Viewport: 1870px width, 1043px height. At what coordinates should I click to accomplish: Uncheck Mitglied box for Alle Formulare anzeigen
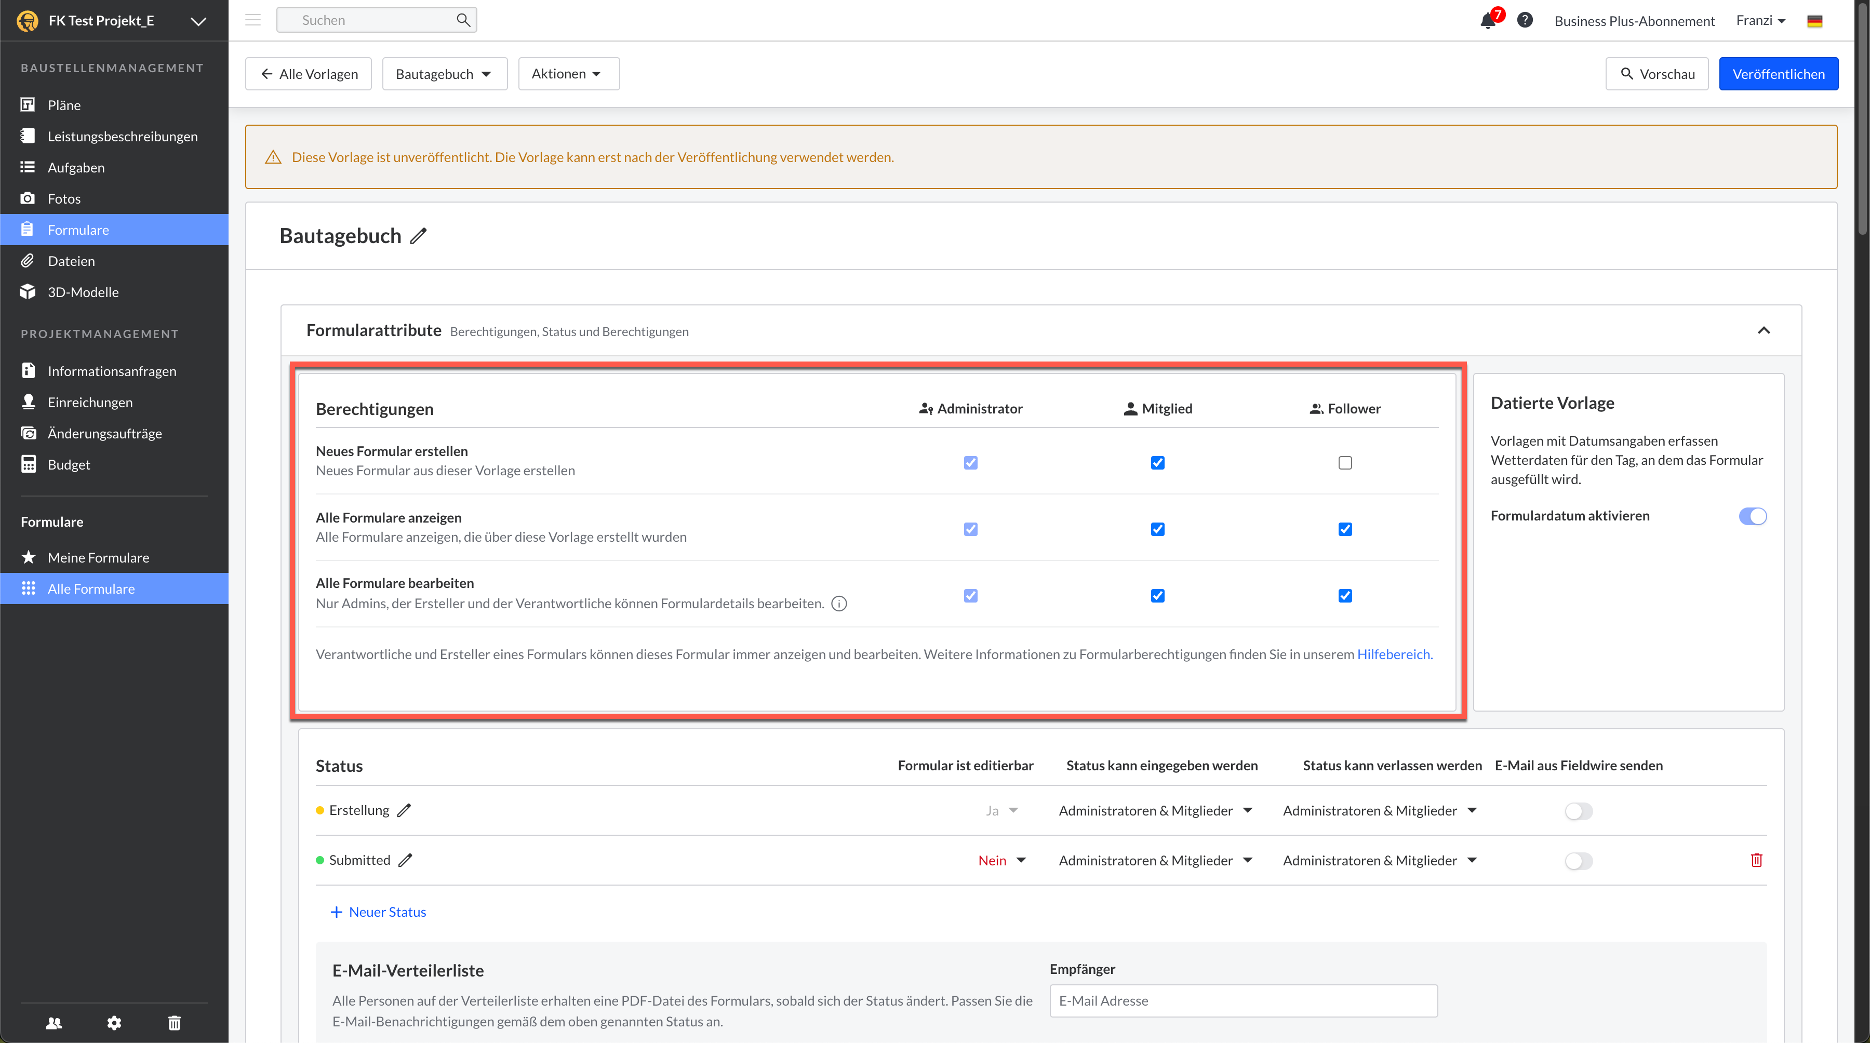coord(1157,529)
